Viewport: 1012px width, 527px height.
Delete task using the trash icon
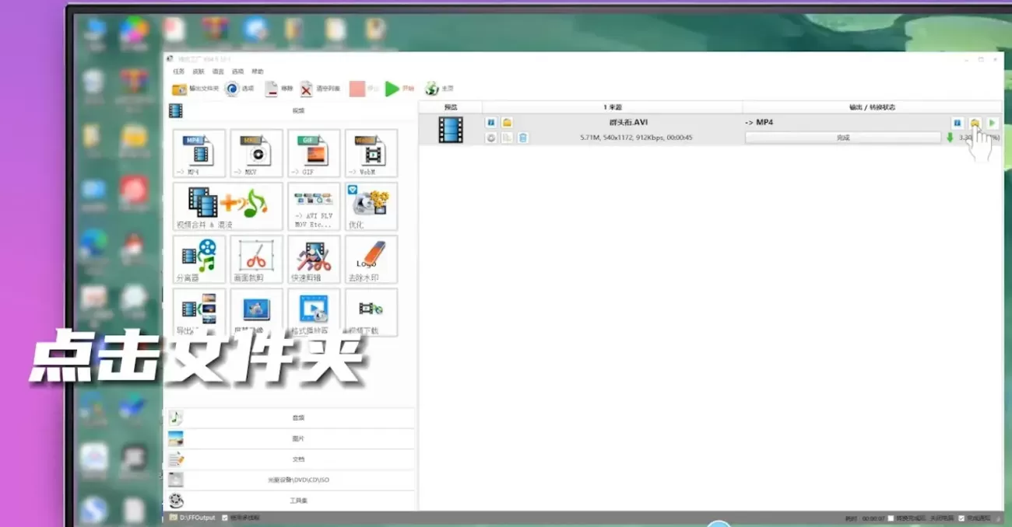(x=523, y=138)
